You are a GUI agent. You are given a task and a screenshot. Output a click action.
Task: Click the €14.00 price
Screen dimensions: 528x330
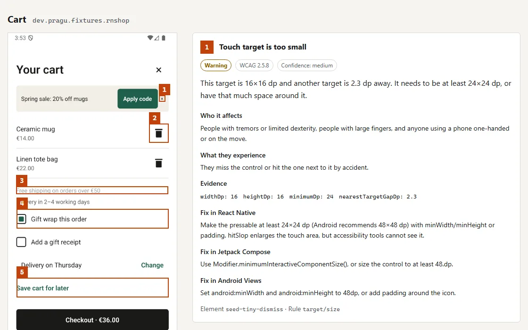tap(25, 138)
